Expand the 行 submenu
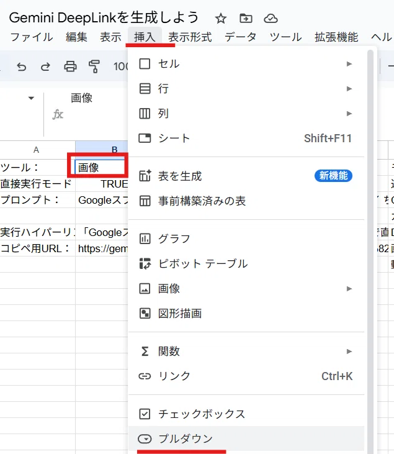394x454 pixels. click(246, 89)
